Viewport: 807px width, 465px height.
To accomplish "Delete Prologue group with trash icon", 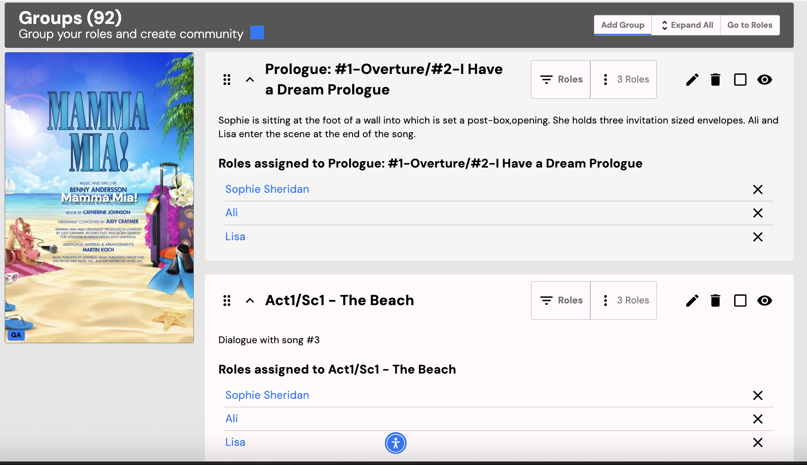I will (x=715, y=79).
